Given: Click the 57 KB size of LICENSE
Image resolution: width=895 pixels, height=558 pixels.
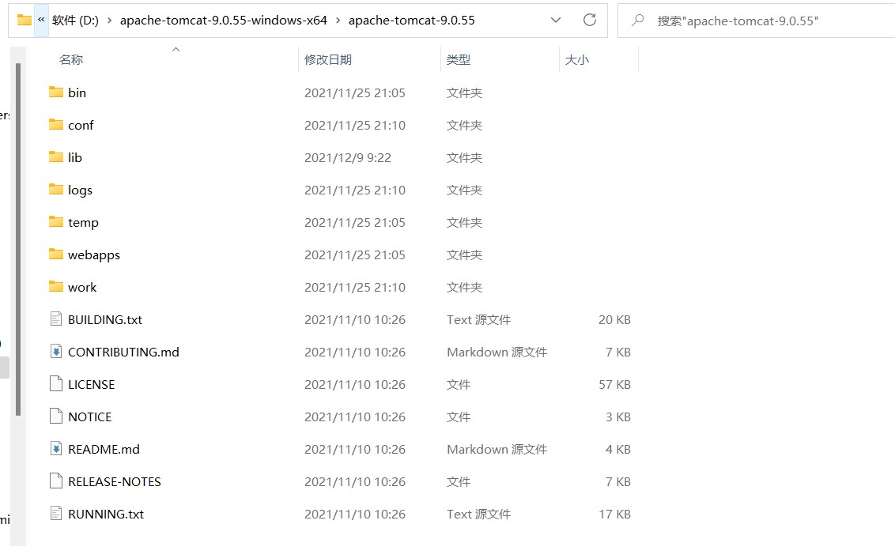Looking at the screenshot, I should pos(614,385).
